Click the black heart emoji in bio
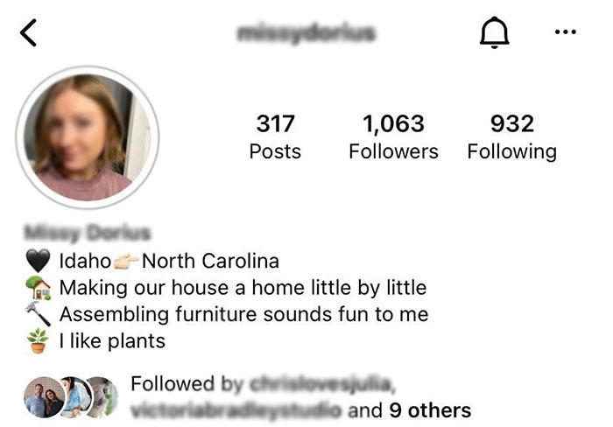Screen dimensions: 613x427 click(38, 261)
